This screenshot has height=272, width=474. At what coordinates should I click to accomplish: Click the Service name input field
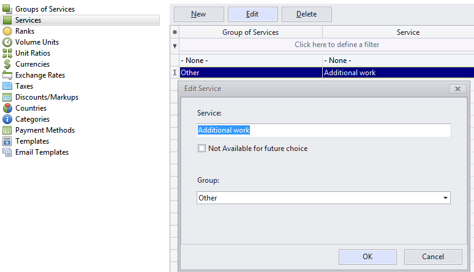point(323,130)
